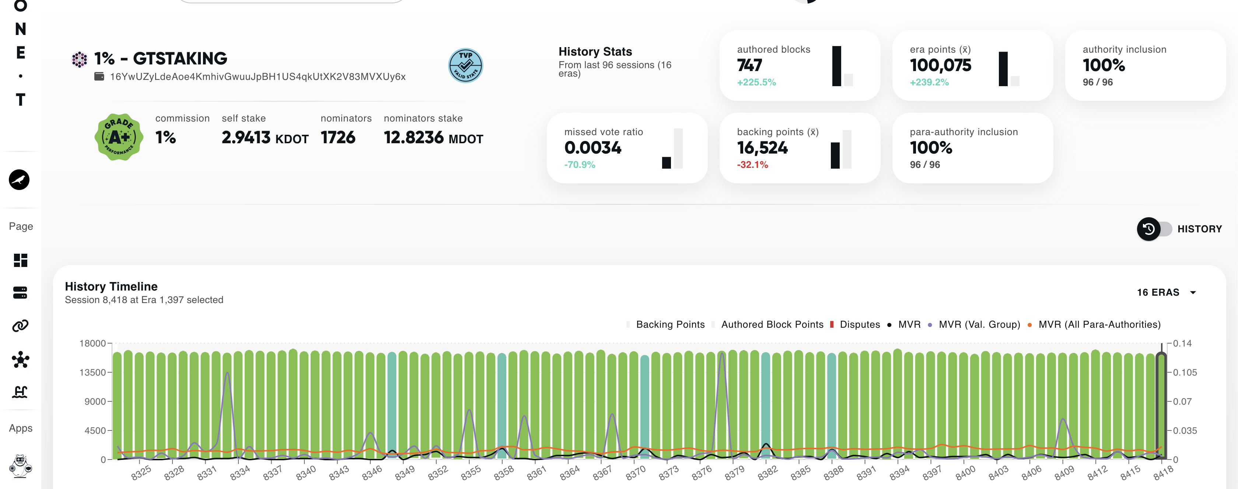The image size is (1238, 489).
Task: Click the backing points mini bar chart
Action: [x=841, y=149]
